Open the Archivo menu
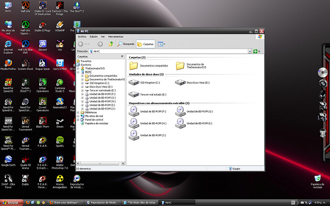This screenshot has height=206, width=330. pyautogui.click(x=82, y=36)
